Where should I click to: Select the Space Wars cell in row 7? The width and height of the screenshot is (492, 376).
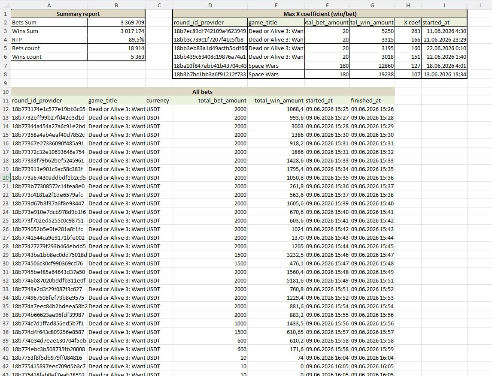coord(276,66)
